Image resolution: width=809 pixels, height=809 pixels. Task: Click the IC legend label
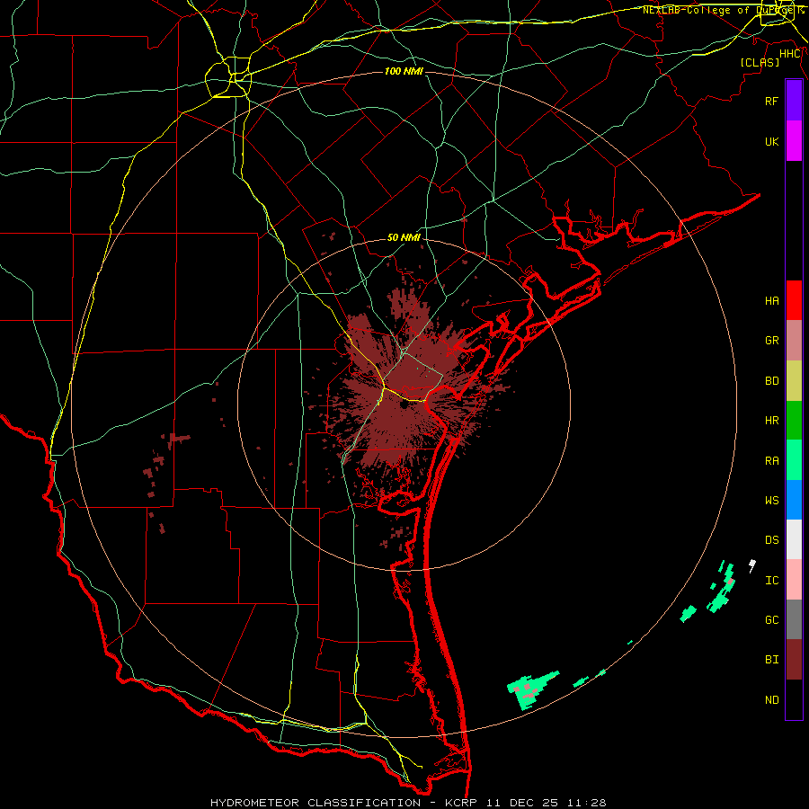(x=771, y=581)
